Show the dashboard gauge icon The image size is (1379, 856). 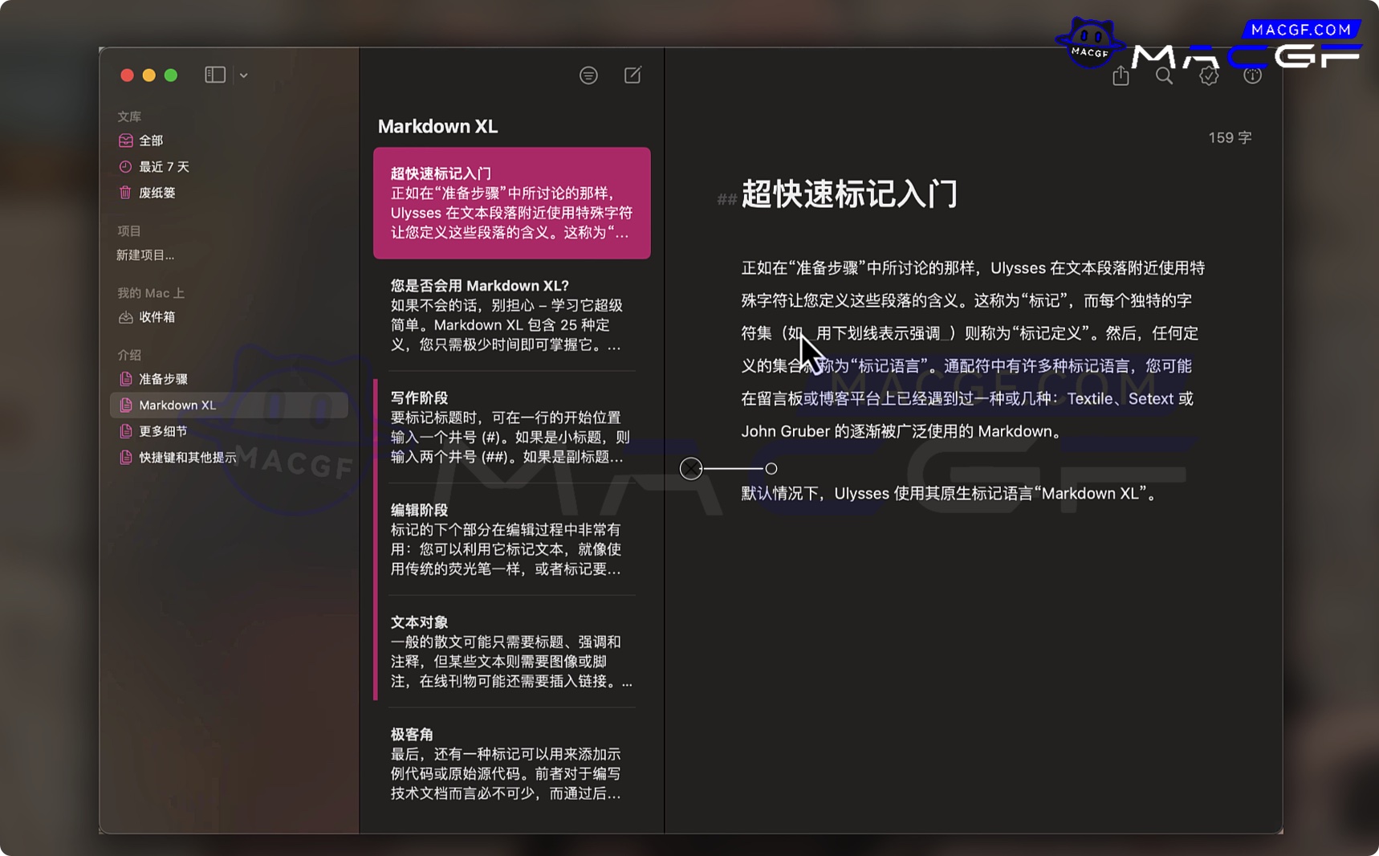pos(1252,76)
